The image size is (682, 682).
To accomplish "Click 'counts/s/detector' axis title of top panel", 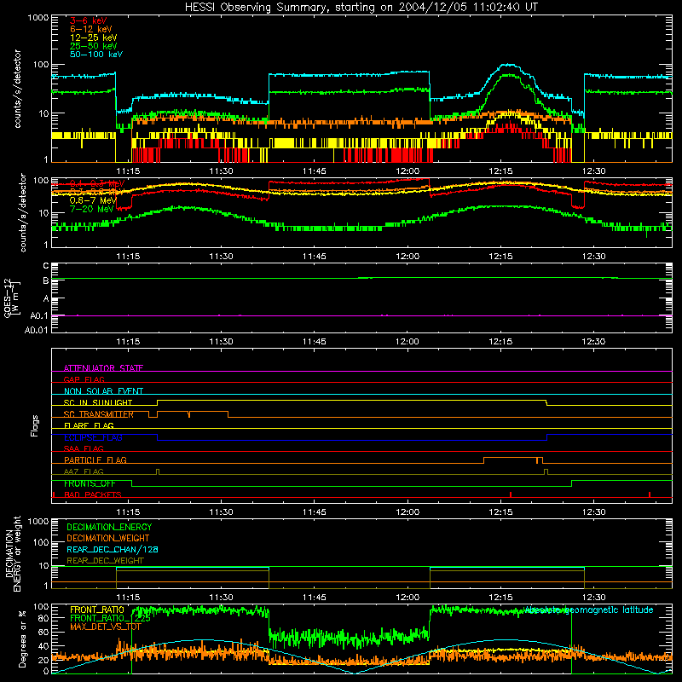I will coord(18,89).
